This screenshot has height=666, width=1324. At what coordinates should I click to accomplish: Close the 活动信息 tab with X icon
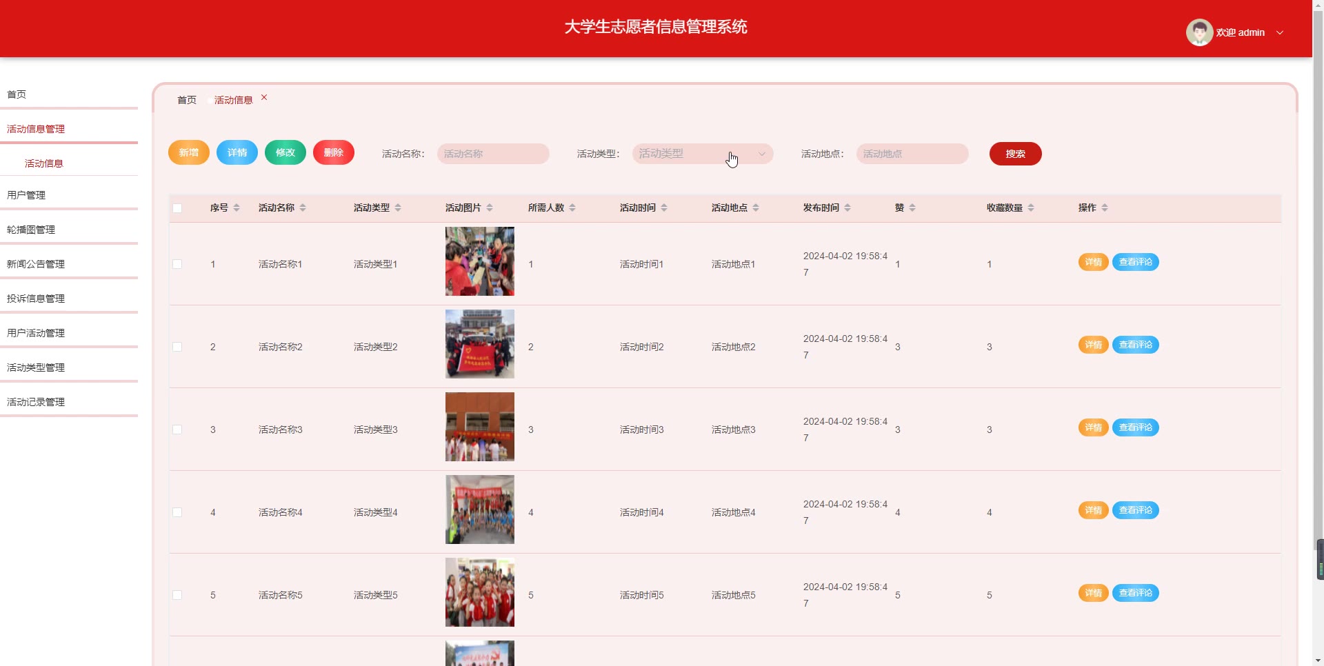(x=264, y=98)
